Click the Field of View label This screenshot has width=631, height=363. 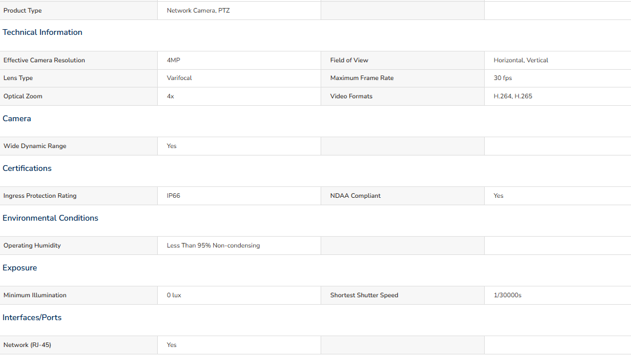tap(349, 61)
